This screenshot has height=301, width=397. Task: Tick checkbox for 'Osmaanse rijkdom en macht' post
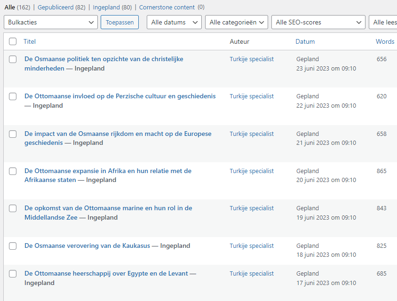13,134
